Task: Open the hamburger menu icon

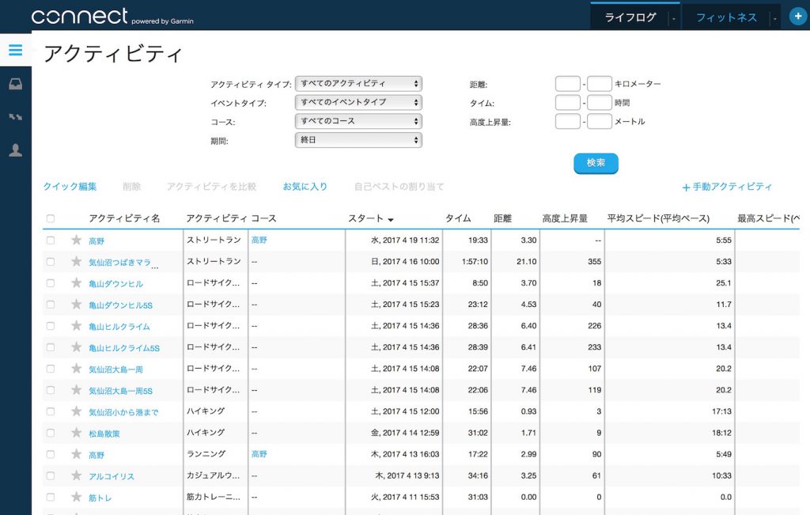Action: coord(16,50)
